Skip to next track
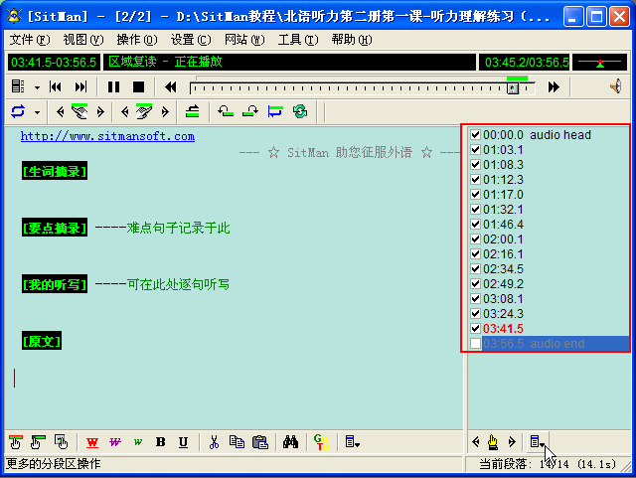The width and height of the screenshot is (636, 478). (x=80, y=86)
